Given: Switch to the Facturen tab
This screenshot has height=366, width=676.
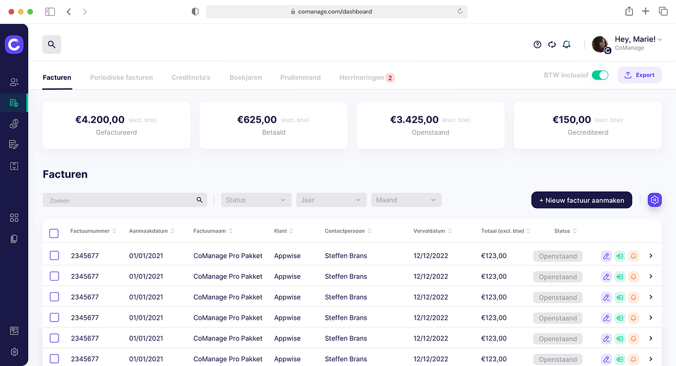Looking at the screenshot, I should point(57,77).
